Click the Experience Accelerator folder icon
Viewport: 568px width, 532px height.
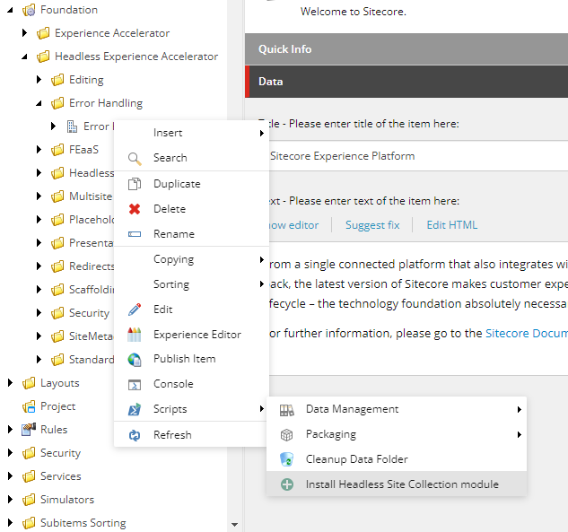[43, 33]
